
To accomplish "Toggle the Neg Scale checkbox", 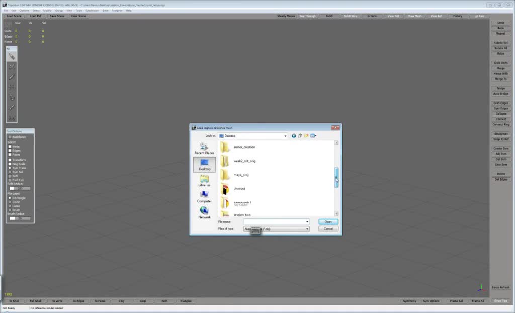I will 10,164.
